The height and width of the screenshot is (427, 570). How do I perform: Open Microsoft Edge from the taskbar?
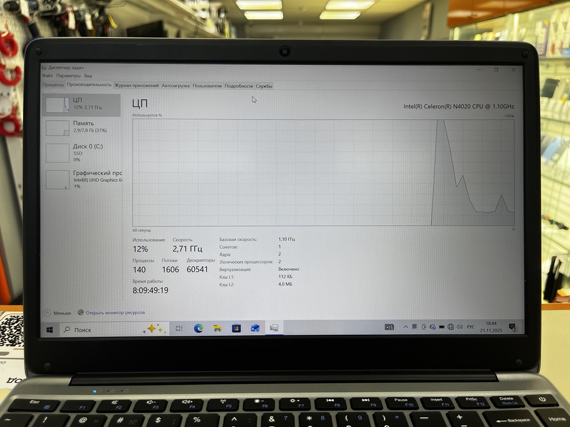click(198, 328)
